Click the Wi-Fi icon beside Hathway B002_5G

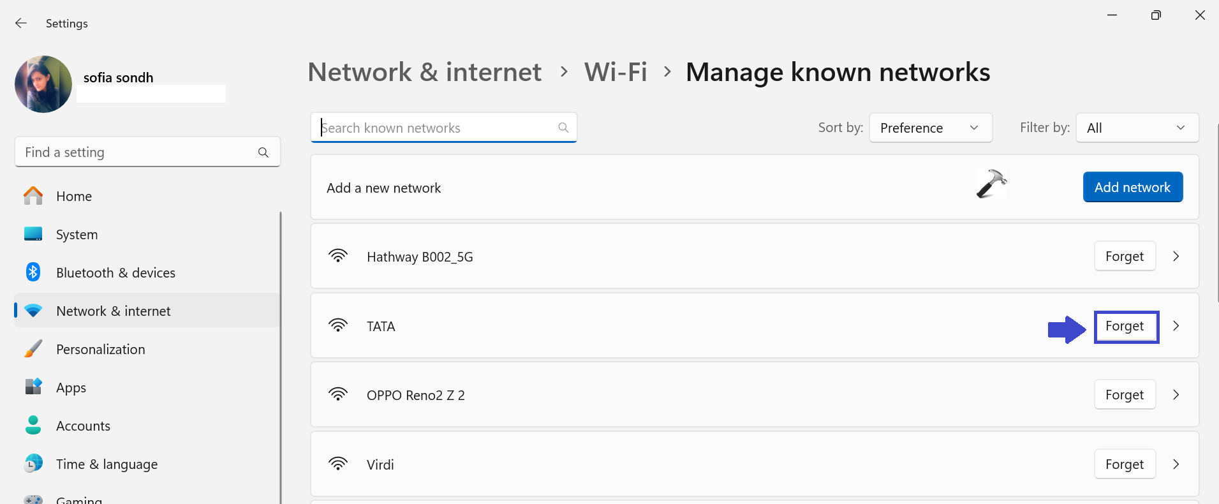coord(338,256)
